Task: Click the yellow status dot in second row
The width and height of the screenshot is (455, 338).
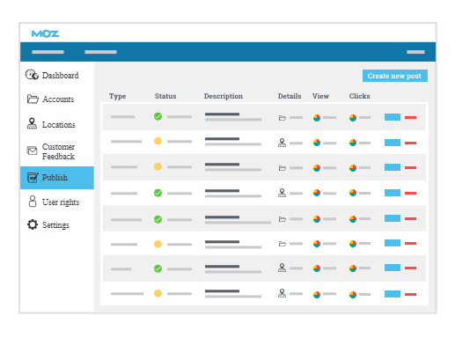Action: tap(158, 141)
